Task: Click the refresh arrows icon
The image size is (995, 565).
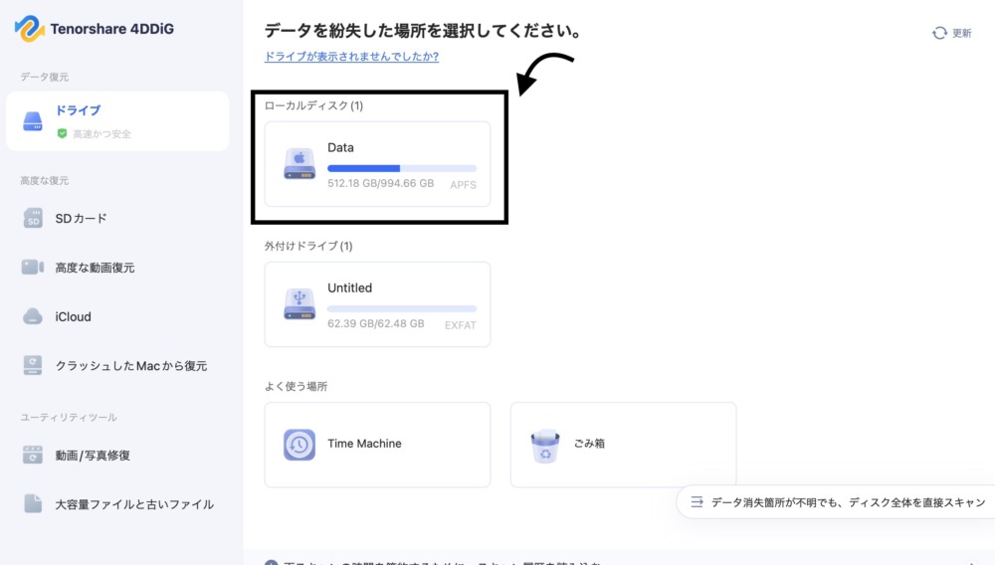Action: click(x=939, y=33)
